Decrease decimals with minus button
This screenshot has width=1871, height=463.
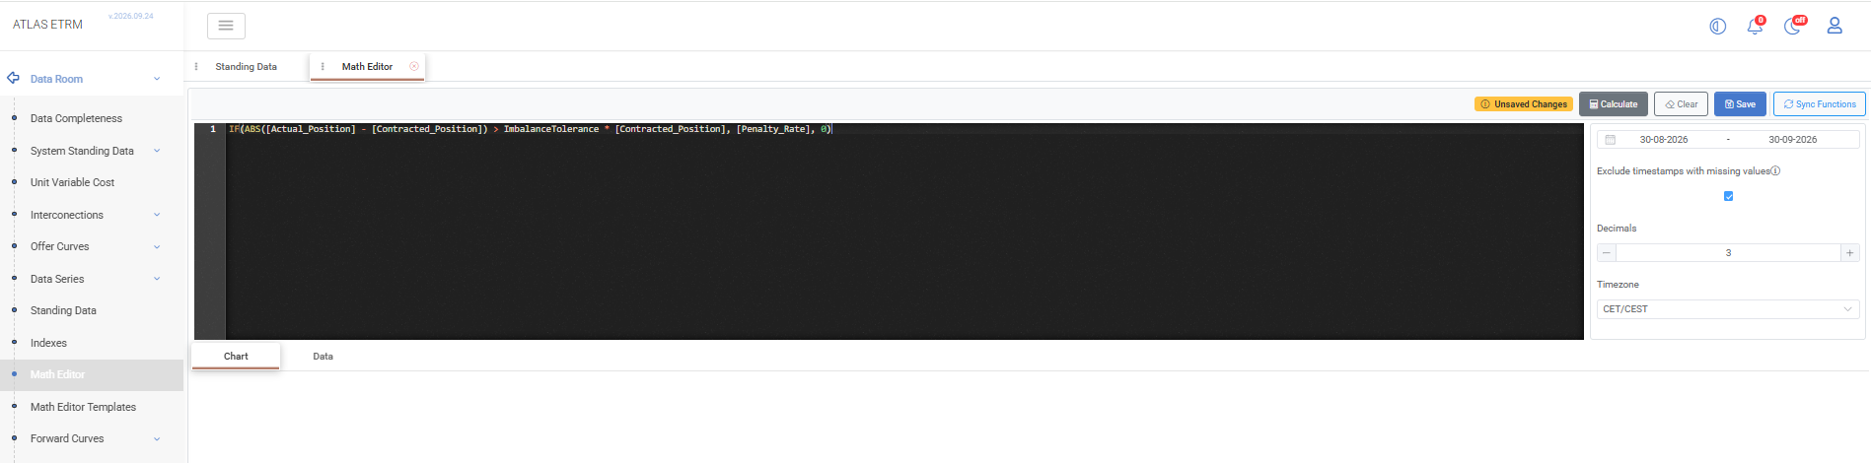[1607, 253]
